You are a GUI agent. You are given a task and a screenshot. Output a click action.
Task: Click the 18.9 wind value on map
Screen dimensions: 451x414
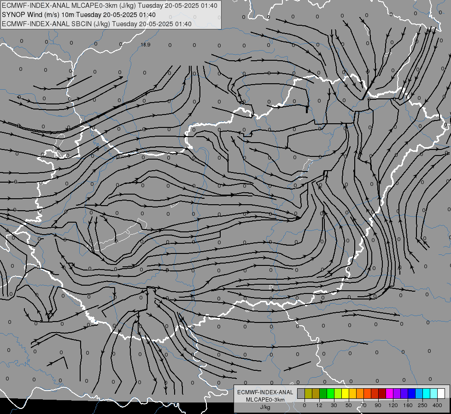(x=146, y=45)
